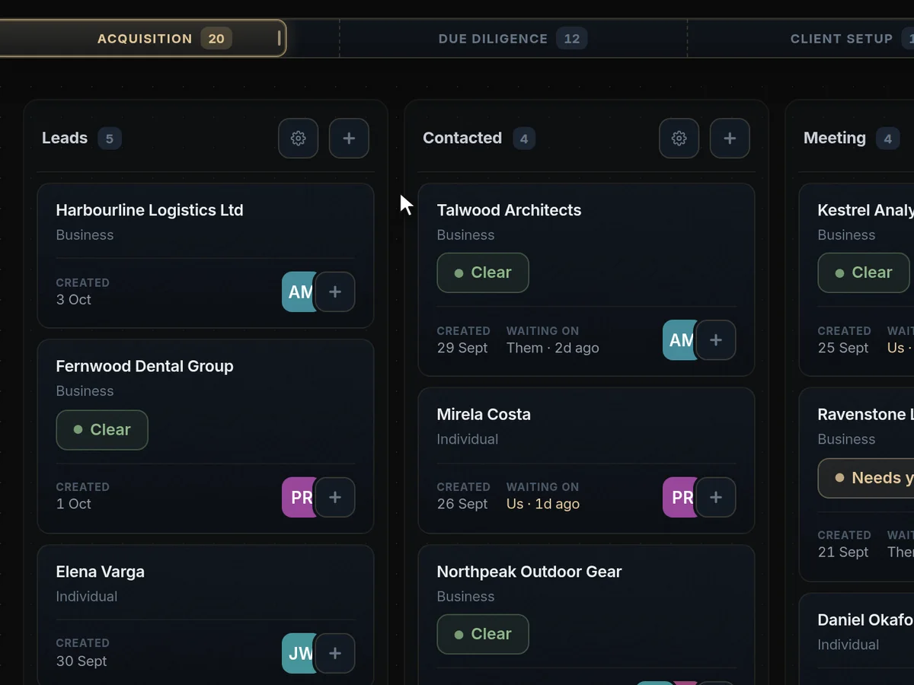Open the Harbourline Logistics Ltd card title

149,210
